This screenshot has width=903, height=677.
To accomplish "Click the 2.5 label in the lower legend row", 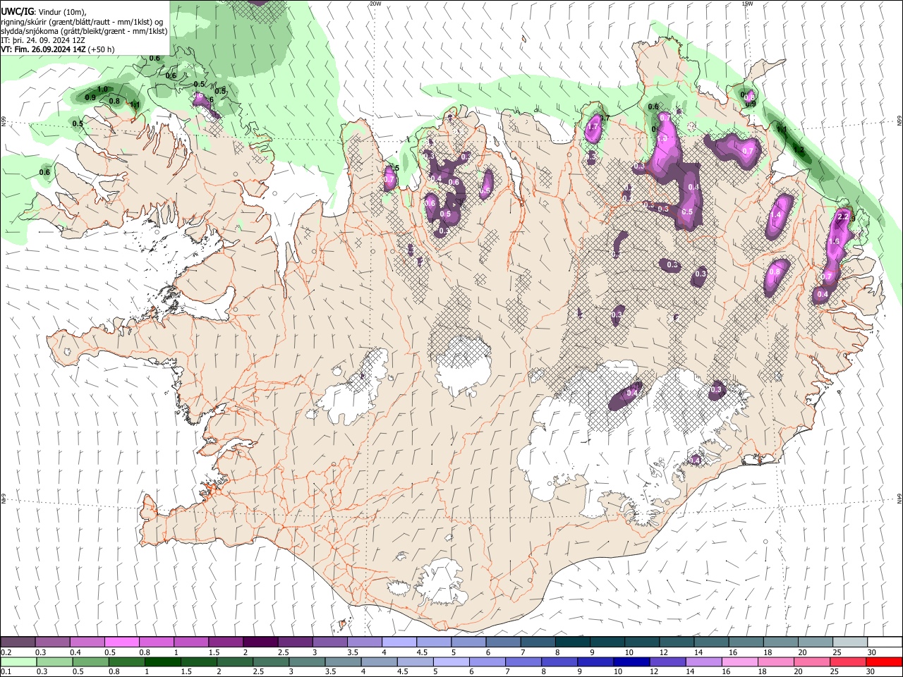I will pos(258,672).
